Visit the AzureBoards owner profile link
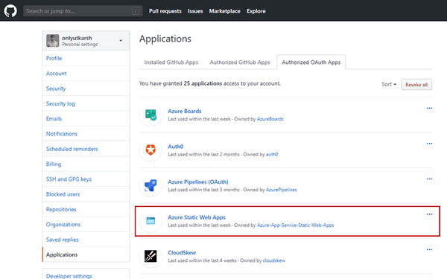 coord(270,119)
